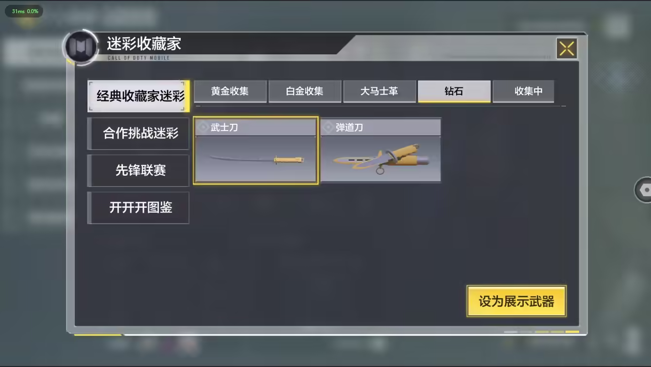Screen dimensions: 651x367
Task: Select the 弹道刀 ballistic knife card
Action: tap(381, 150)
